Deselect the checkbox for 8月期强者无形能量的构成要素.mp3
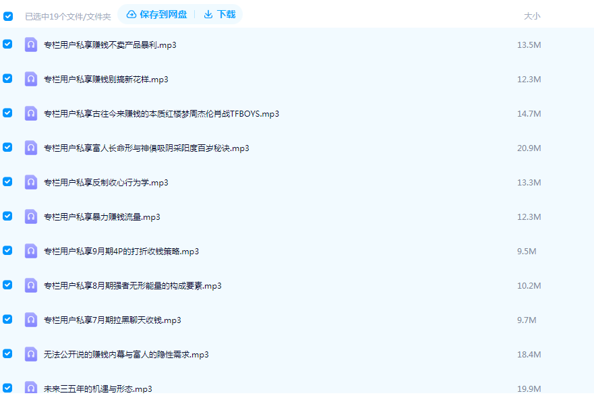 click(x=8, y=285)
